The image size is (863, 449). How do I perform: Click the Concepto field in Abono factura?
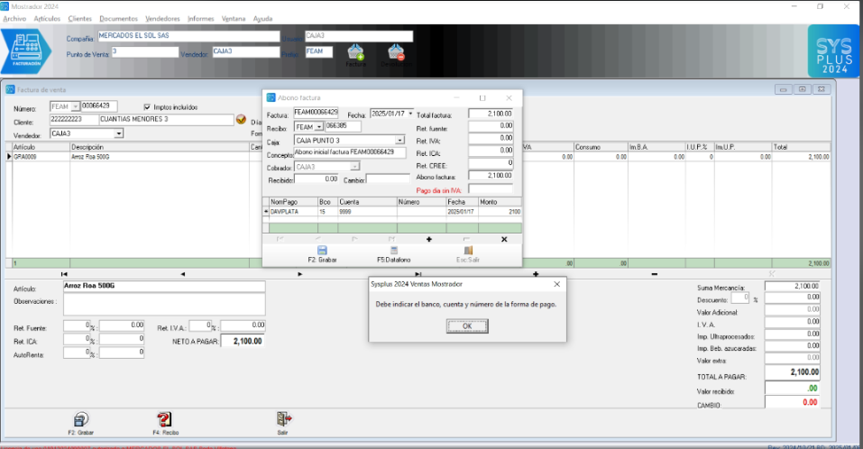[x=350, y=152]
